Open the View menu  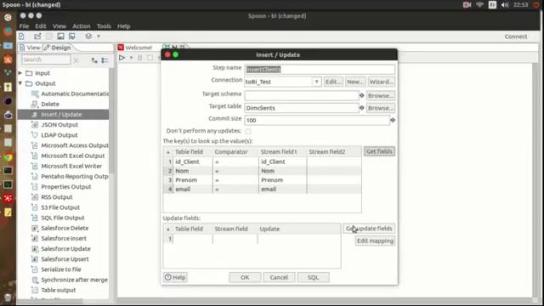[59, 26]
